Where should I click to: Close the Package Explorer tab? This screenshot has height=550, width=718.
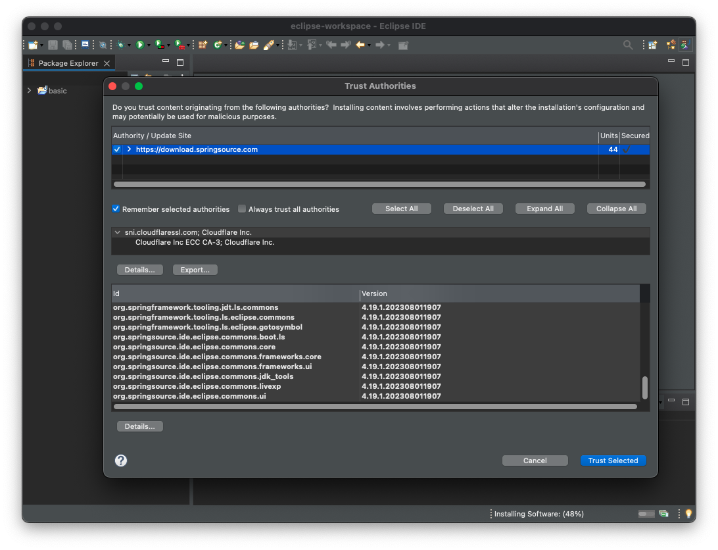(107, 63)
